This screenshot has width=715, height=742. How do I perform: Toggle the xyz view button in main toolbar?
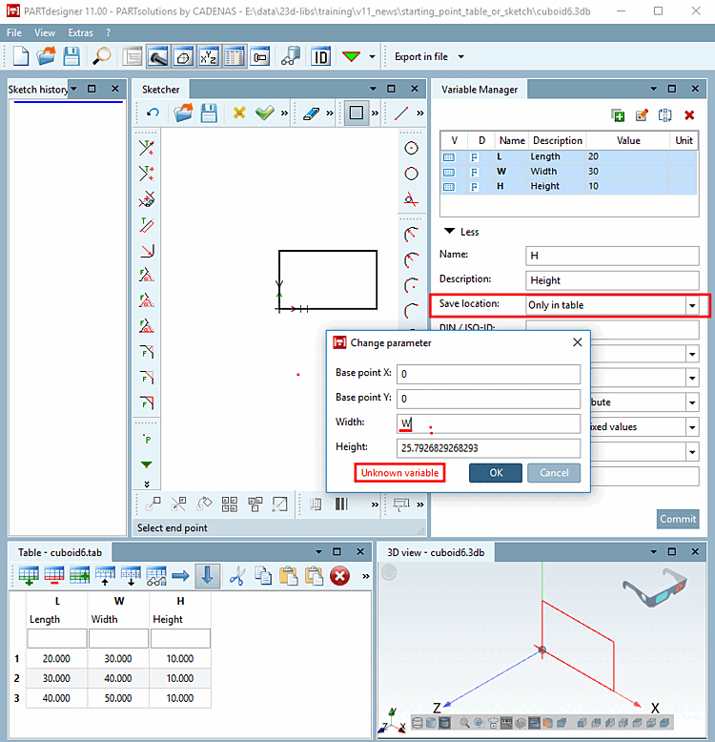tap(209, 57)
